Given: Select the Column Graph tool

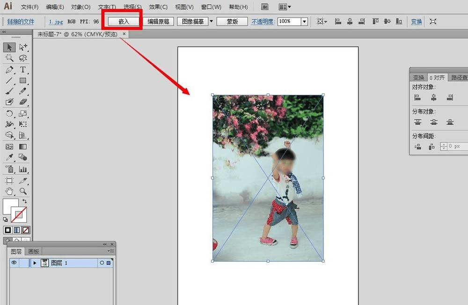Looking at the screenshot, I should point(23,169).
